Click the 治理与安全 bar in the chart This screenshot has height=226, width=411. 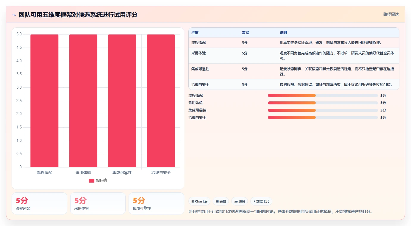[x=161, y=101]
